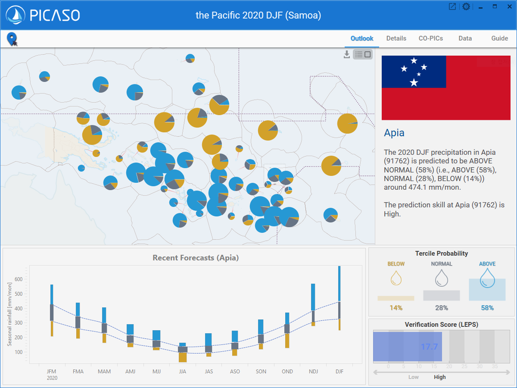Download the map image
This screenshot has height=388, width=517.
click(346, 54)
